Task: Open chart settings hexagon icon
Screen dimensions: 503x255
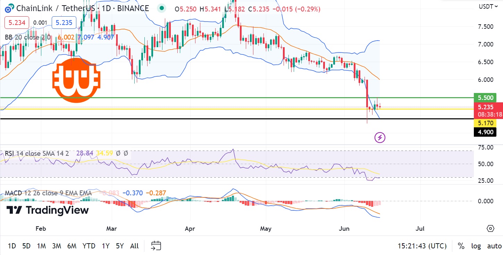Action: click(491, 228)
